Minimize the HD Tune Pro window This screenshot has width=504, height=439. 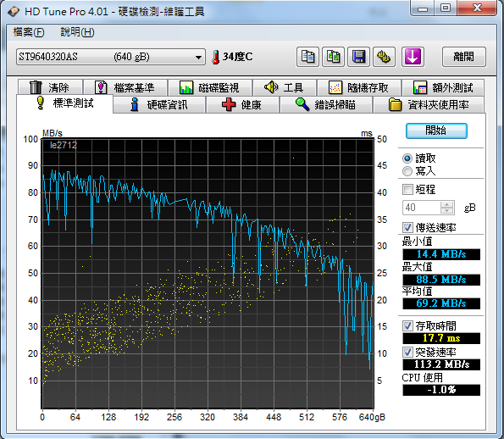coord(423,8)
